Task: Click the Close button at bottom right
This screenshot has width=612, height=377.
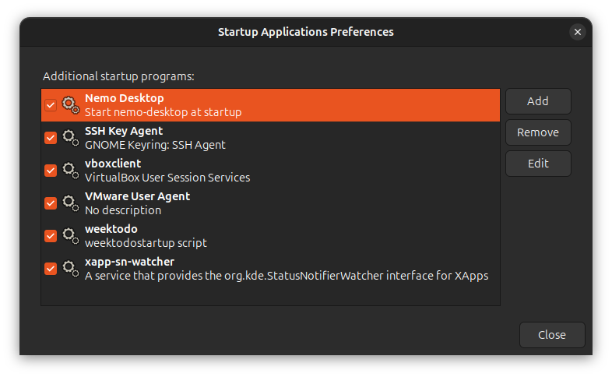Action: click(x=552, y=335)
